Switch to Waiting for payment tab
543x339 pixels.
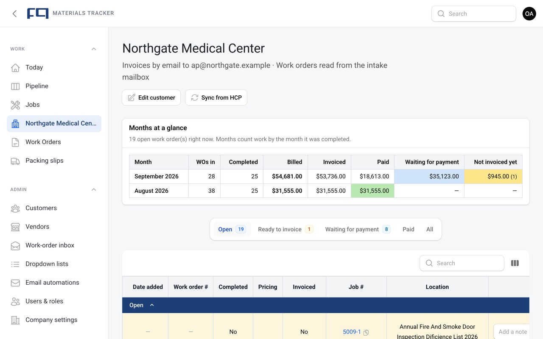tap(358, 229)
